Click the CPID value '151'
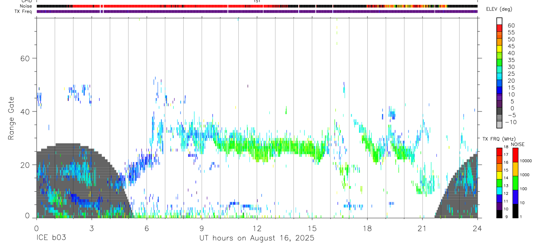The height and width of the screenshot is (247, 537). (x=257, y=1)
